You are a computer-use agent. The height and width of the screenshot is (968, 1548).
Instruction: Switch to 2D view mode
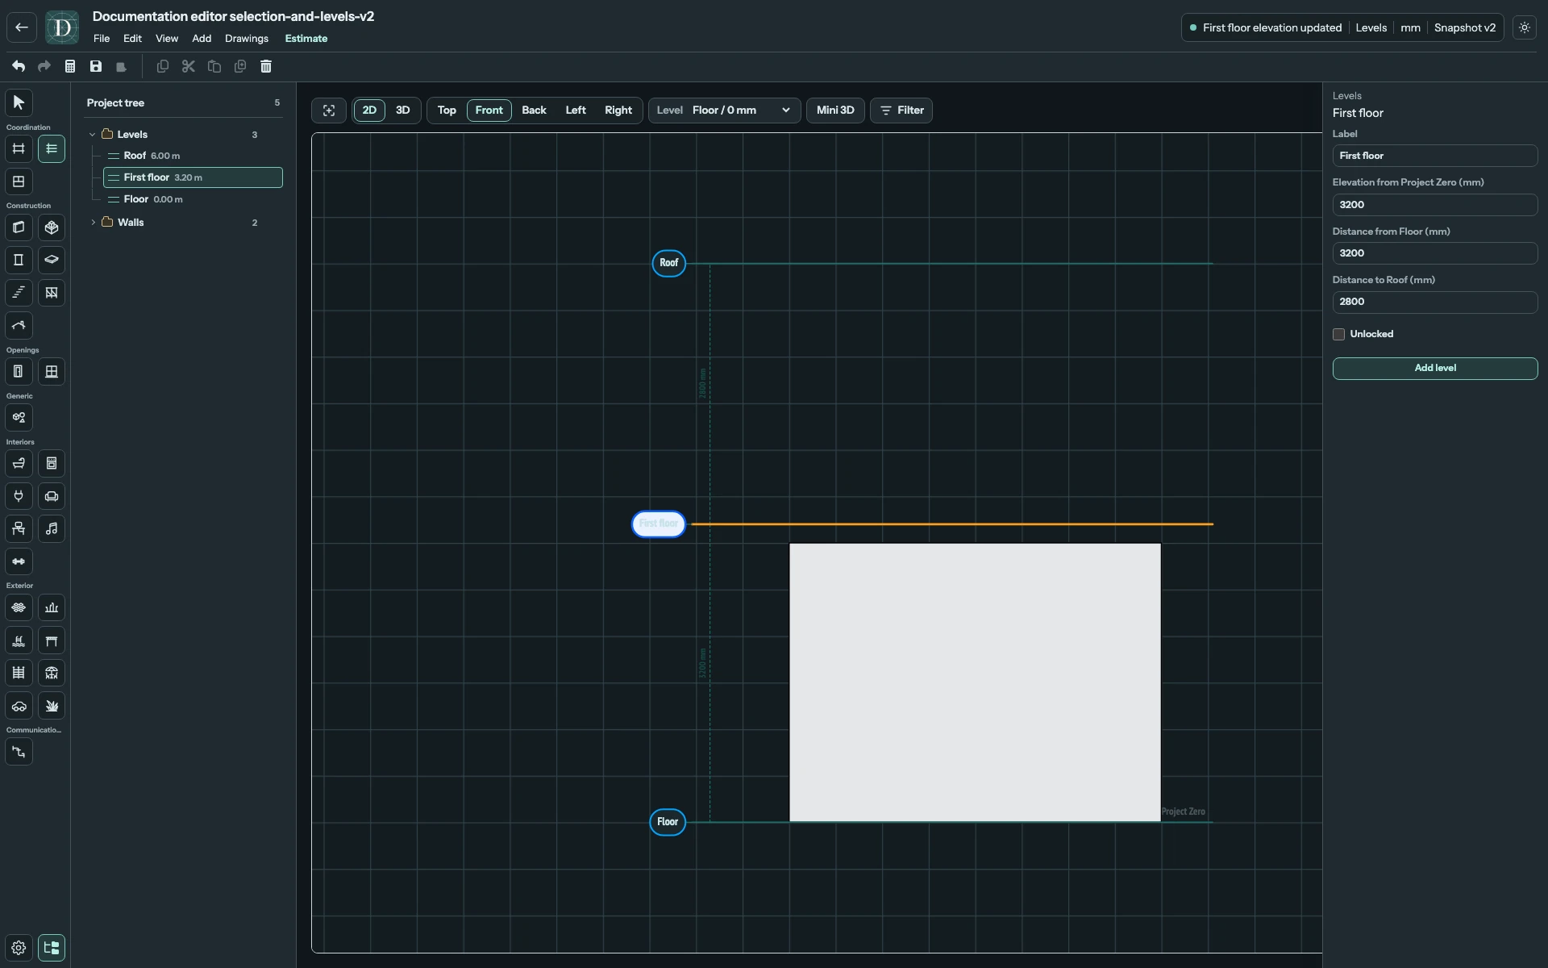369,111
